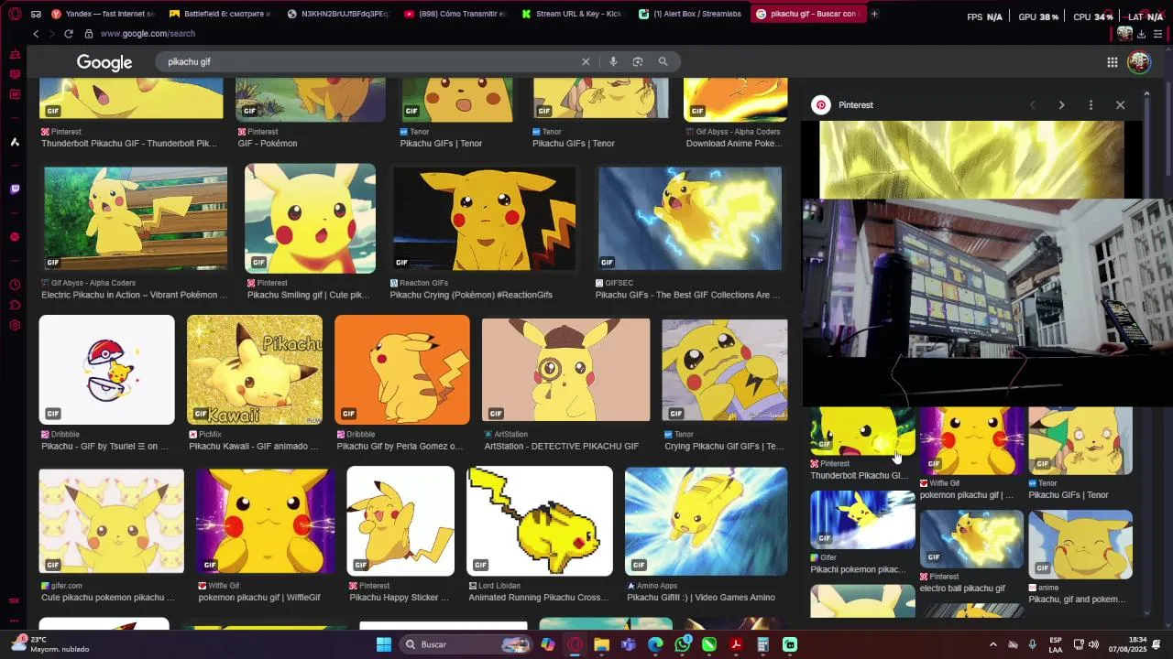Reload the page with the refresh icon
Viewport: 1173px width, 659px height.
pos(68,34)
